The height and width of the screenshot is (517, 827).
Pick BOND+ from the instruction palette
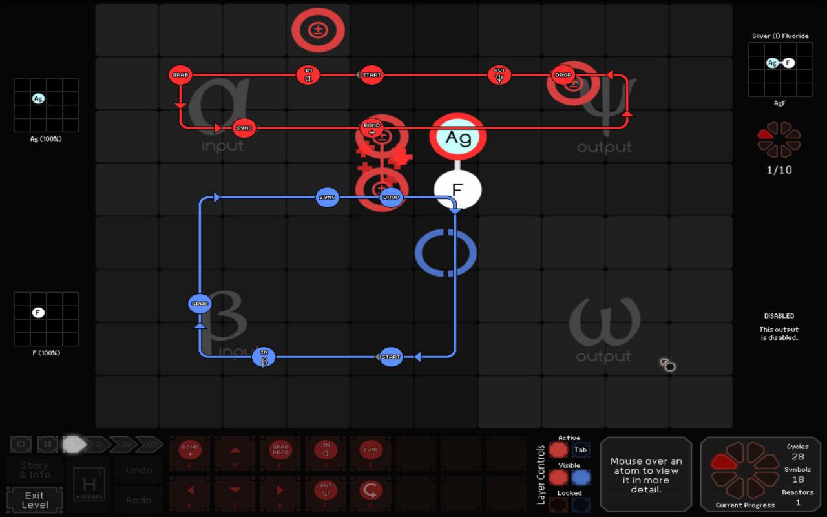[x=190, y=452]
